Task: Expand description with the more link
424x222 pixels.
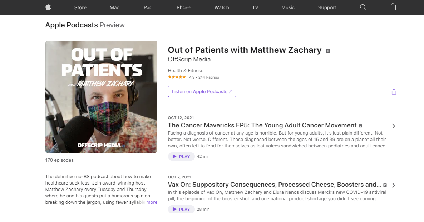Action: 152,202
